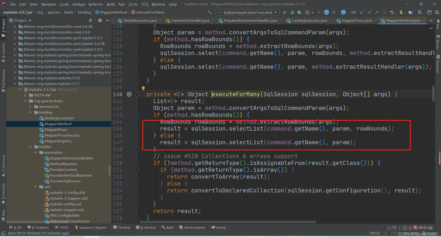Viewport: 441px width, 238px height.
Task: Open Spring tool window
Action: [x=218, y=227]
